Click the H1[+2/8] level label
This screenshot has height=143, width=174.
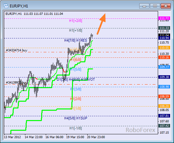[76, 21]
